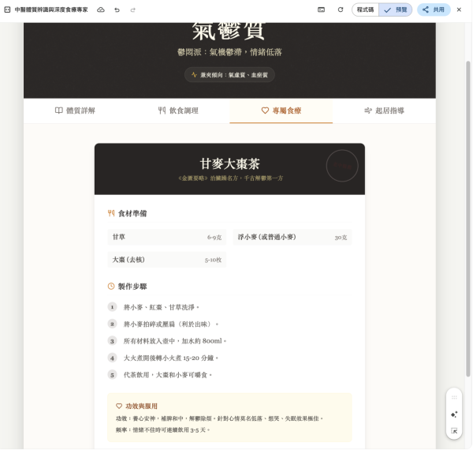Click the 製作步驟 section heading
The image size is (473, 450).
(132, 287)
